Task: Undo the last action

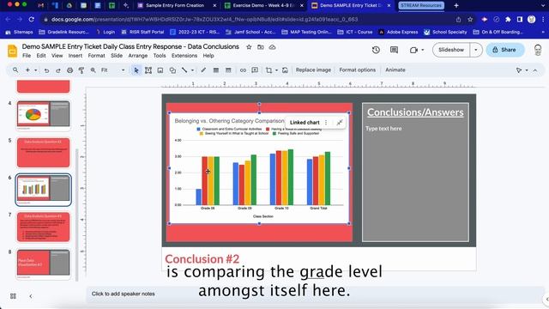Action: [x=46, y=70]
